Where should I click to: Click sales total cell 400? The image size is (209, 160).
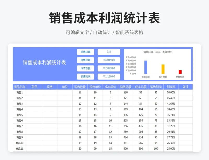(x=126, y=149)
